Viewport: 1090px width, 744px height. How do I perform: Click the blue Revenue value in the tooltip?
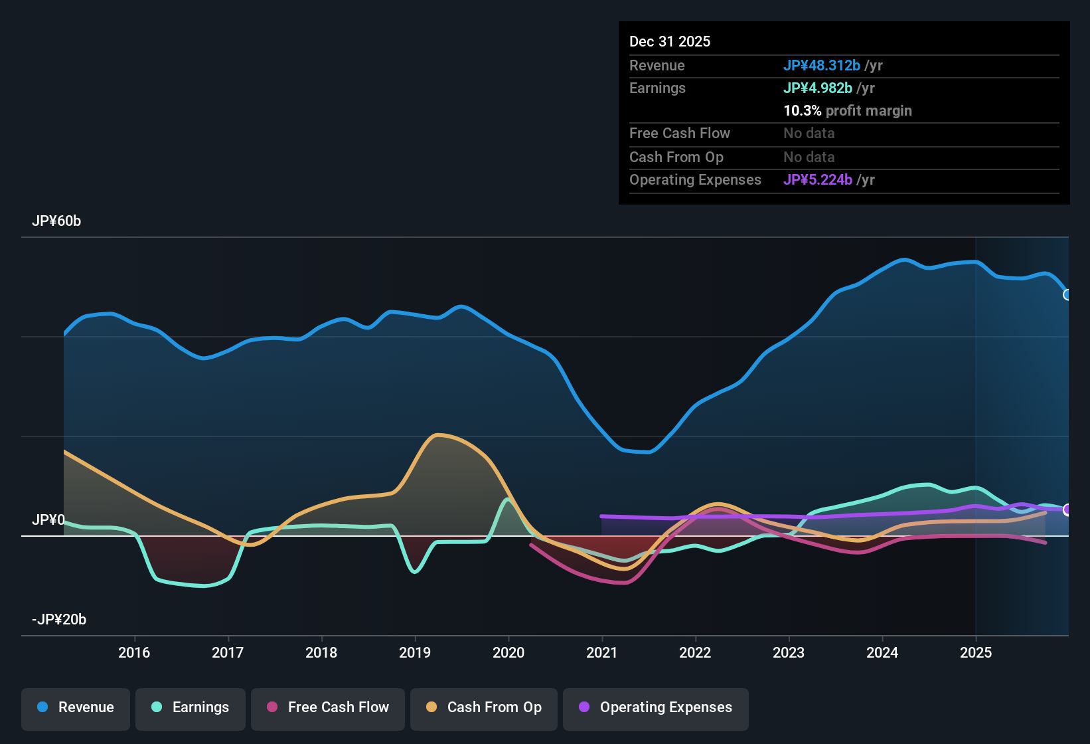pyautogui.click(x=822, y=66)
